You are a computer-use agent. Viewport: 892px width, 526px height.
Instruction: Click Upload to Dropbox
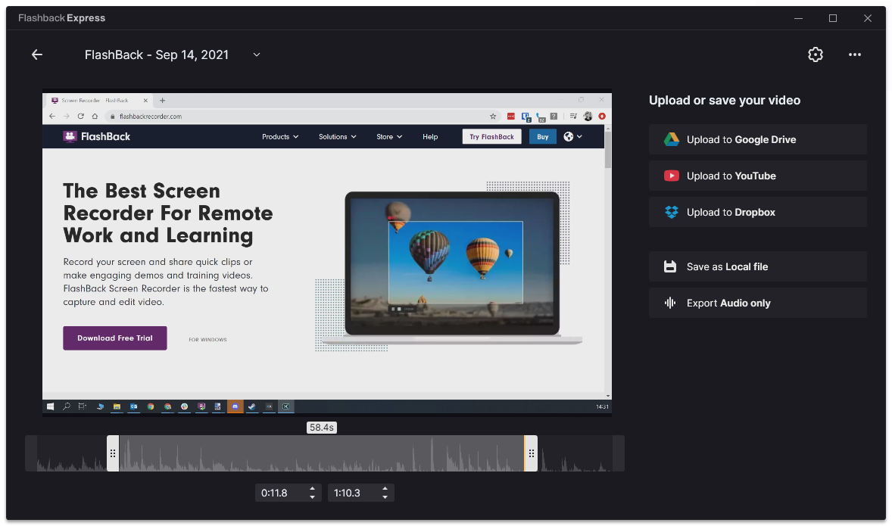tap(758, 212)
